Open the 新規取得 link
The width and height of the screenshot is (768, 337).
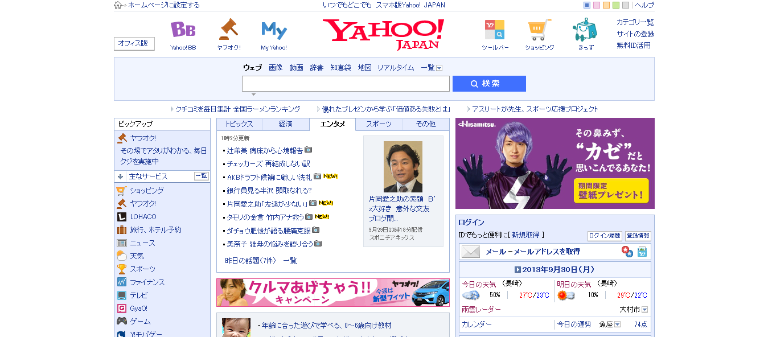[525, 235]
